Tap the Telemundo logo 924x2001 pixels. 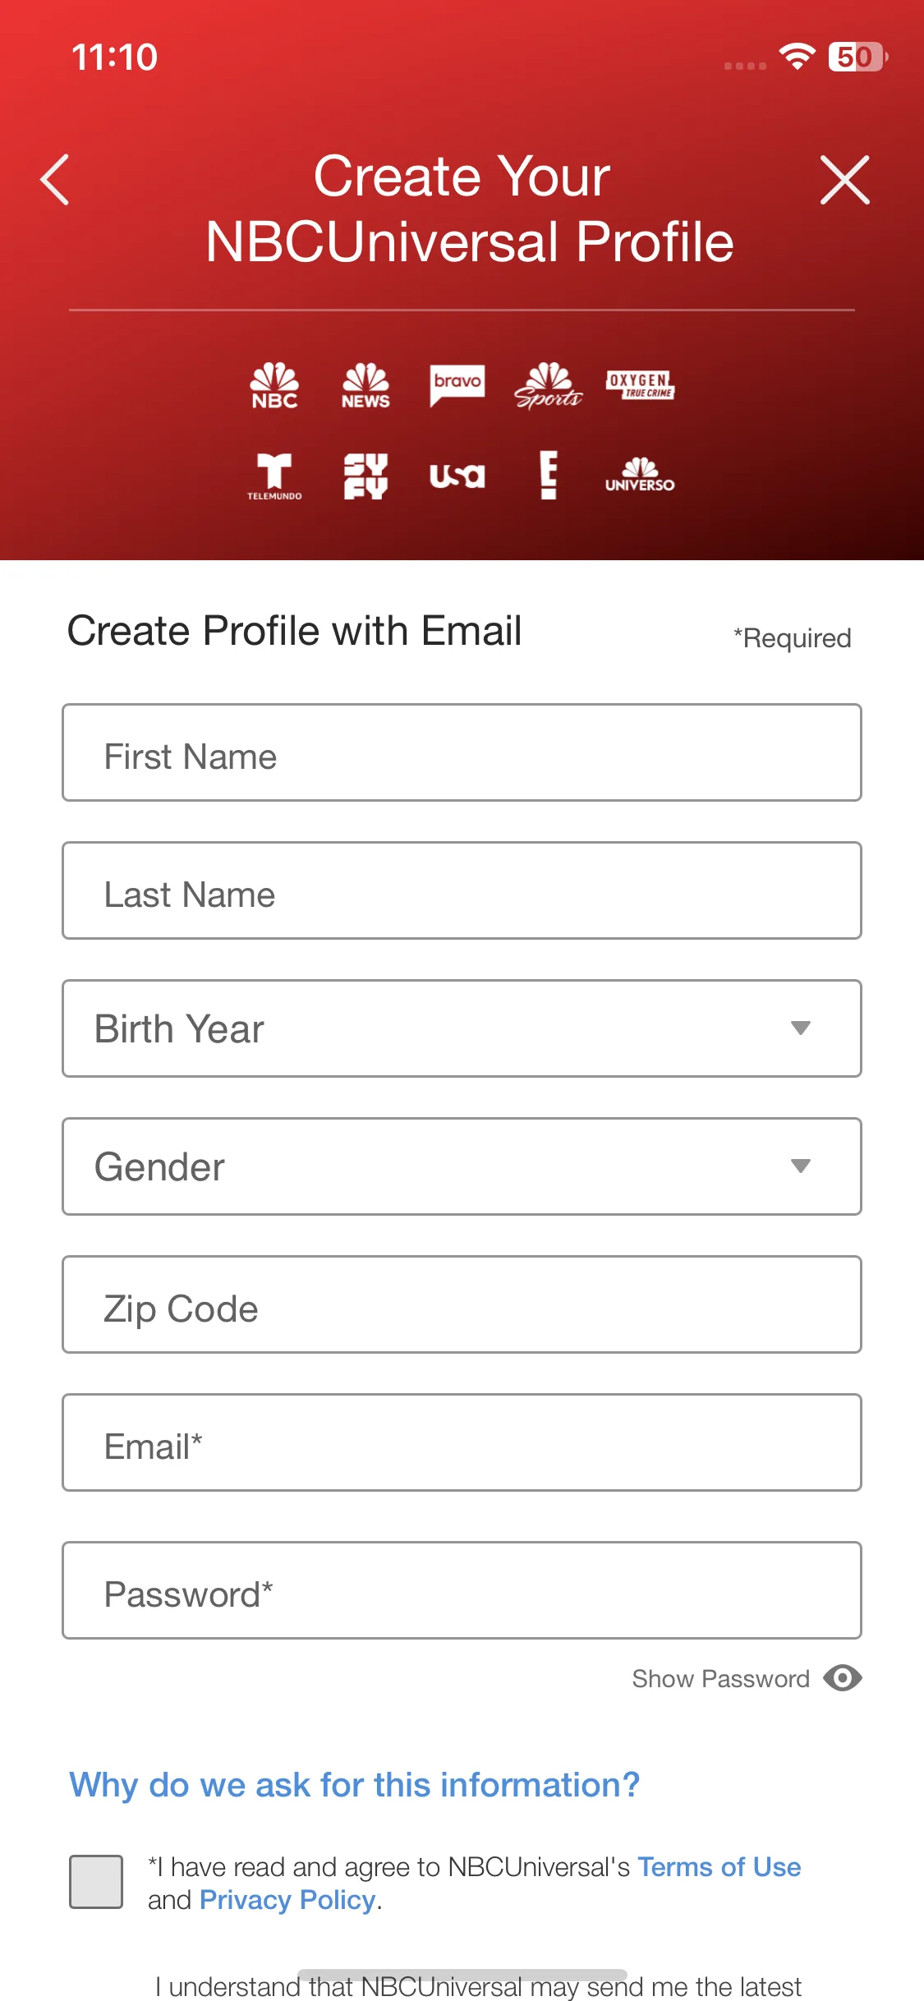pos(274,476)
